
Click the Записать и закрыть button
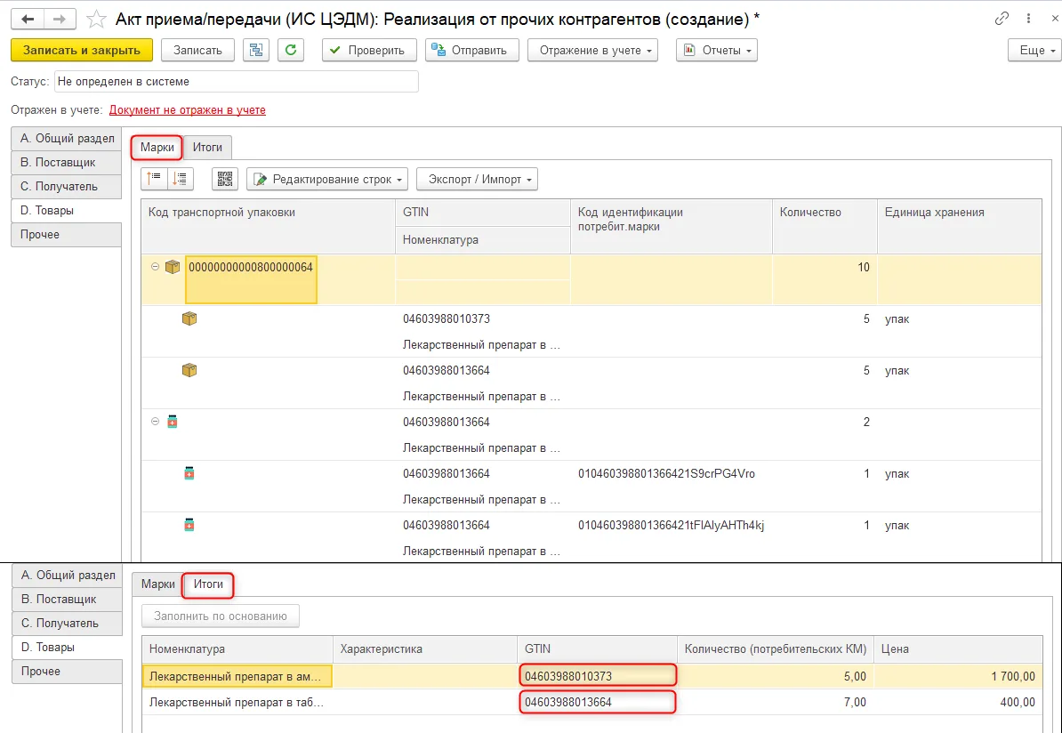[82, 50]
